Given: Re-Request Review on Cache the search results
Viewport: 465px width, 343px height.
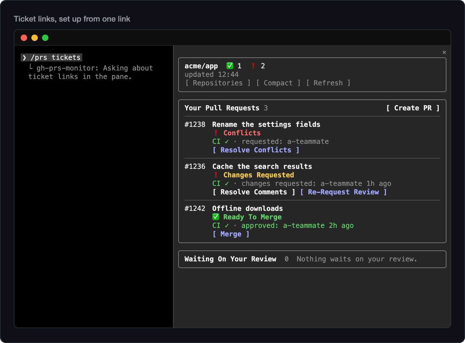Looking at the screenshot, I should (x=343, y=192).
